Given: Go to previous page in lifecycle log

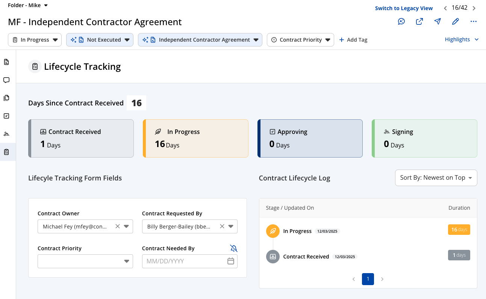Looking at the screenshot, I should 354,279.
